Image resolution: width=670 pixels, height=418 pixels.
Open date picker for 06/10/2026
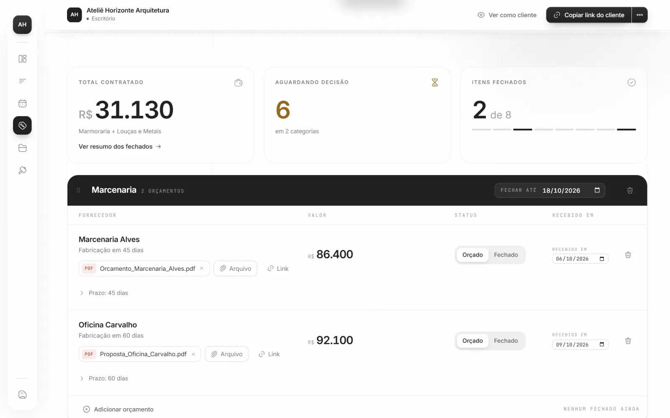click(602, 259)
